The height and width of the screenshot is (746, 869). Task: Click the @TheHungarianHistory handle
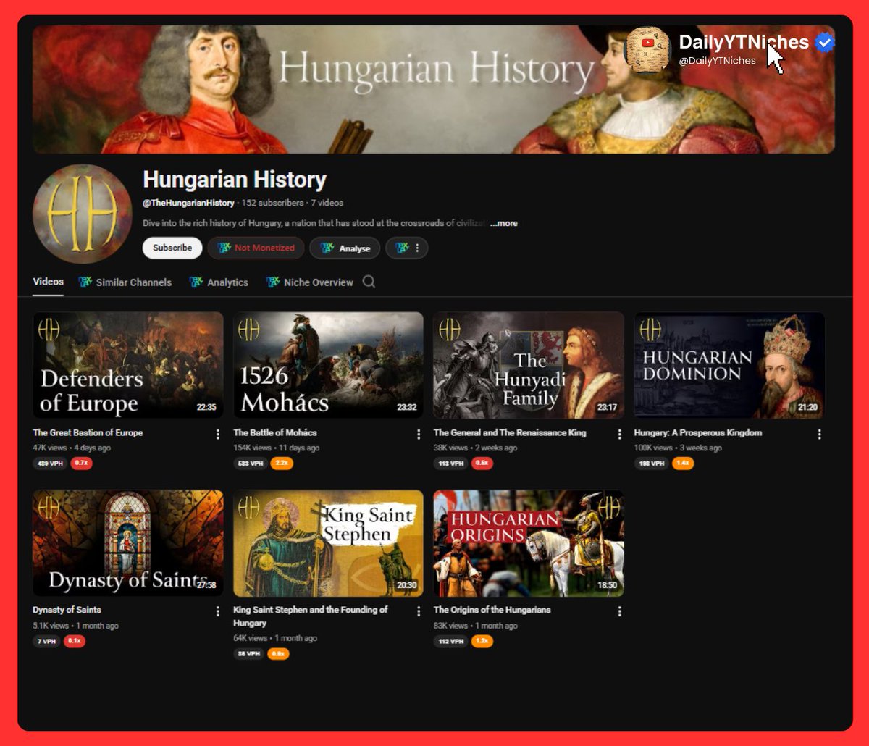pos(188,204)
